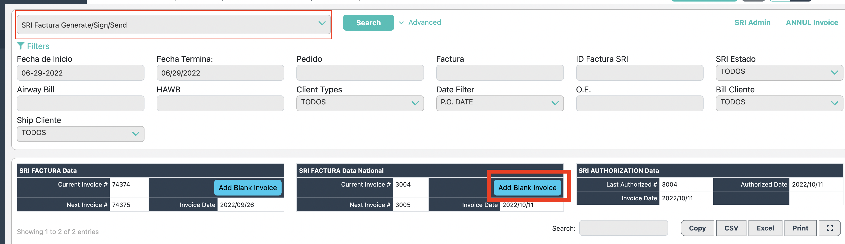This screenshot has width=845, height=244.
Task: Open the Date Filter dropdown
Action: coord(499,103)
